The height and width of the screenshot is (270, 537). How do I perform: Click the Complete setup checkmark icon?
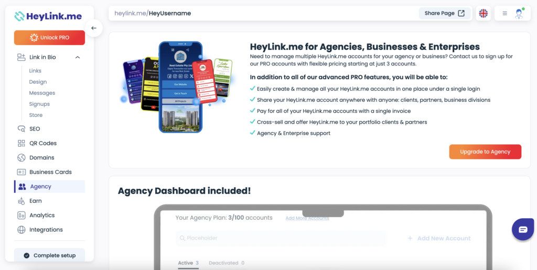[x=27, y=256]
